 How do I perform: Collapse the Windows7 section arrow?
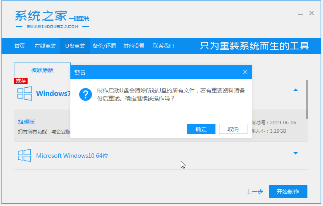tap(295, 90)
